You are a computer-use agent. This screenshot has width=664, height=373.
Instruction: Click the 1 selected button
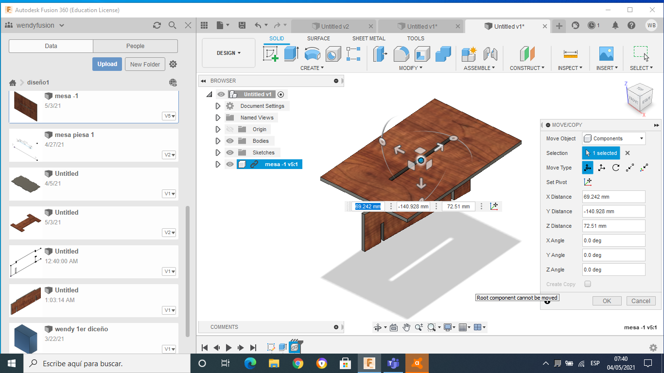[601, 153]
